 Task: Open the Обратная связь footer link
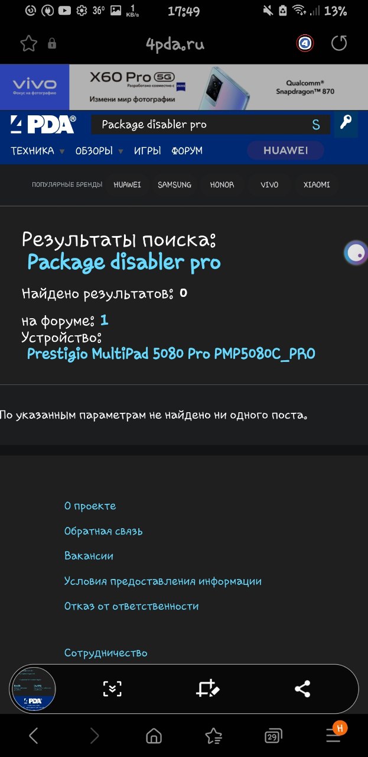tap(103, 531)
